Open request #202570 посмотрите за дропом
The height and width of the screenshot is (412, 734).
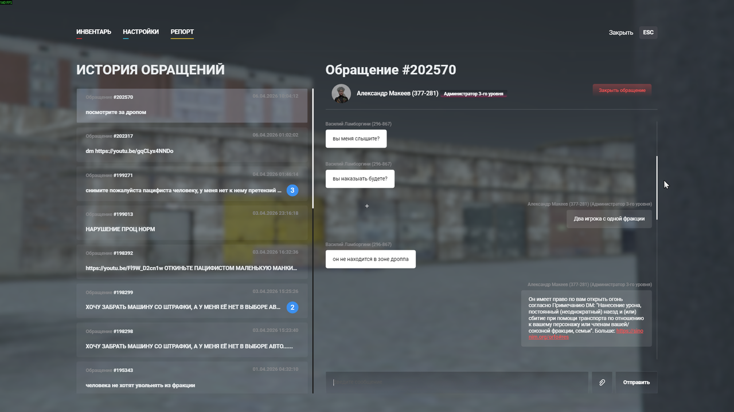pos(192,105)
